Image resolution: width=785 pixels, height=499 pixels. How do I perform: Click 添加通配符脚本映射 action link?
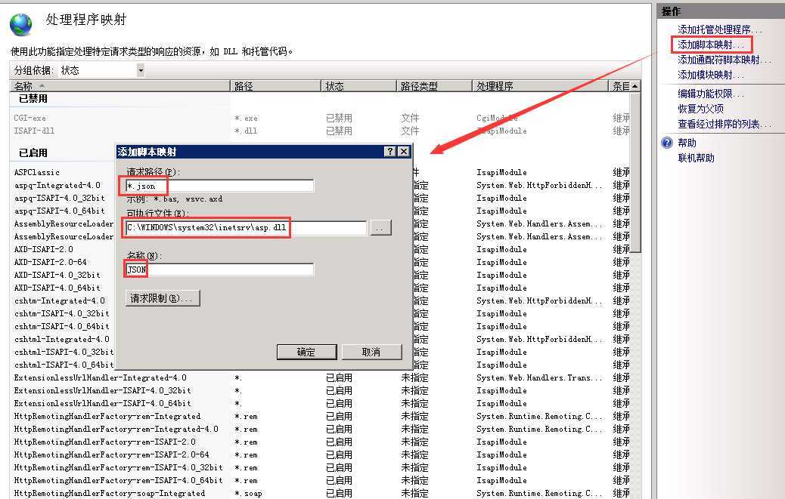[x=724, y=60]
